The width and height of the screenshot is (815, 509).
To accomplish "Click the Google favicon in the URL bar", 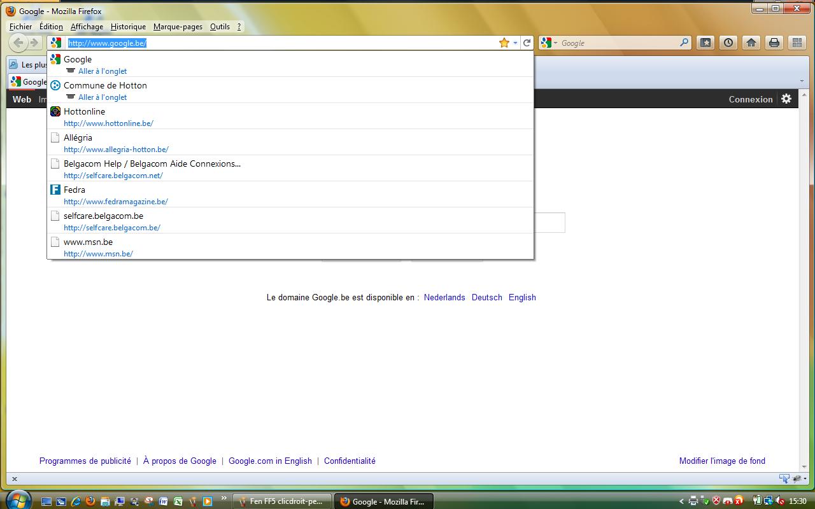I will coord(56,43).
